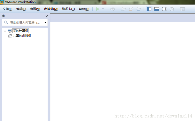Open the 文件(F) menu

(8, 9)
